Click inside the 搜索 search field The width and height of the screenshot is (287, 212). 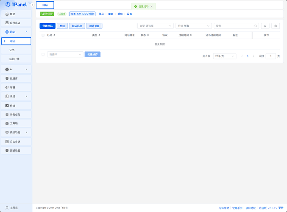pos(234,26)
